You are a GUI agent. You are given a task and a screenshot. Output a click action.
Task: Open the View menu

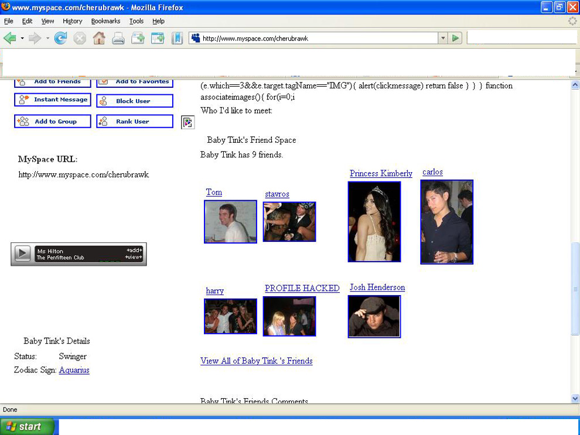[47, 21]
